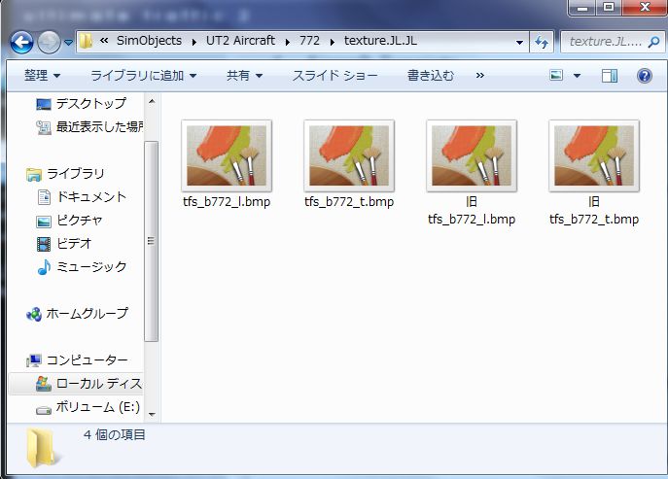Screen dimensions: 668x479
Task: Open ピクチャ library
Action: [80, 221]
